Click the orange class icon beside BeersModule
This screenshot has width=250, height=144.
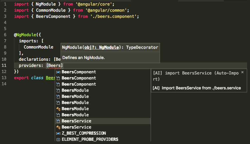point(58,109)
